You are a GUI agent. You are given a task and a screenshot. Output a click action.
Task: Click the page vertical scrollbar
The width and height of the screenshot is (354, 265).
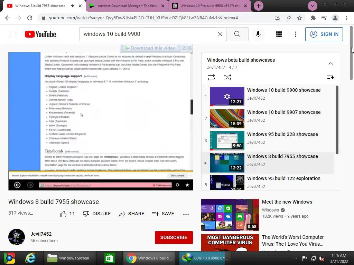click(351, 53)
